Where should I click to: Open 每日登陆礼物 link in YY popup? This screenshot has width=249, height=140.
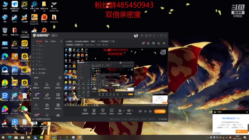231,118
